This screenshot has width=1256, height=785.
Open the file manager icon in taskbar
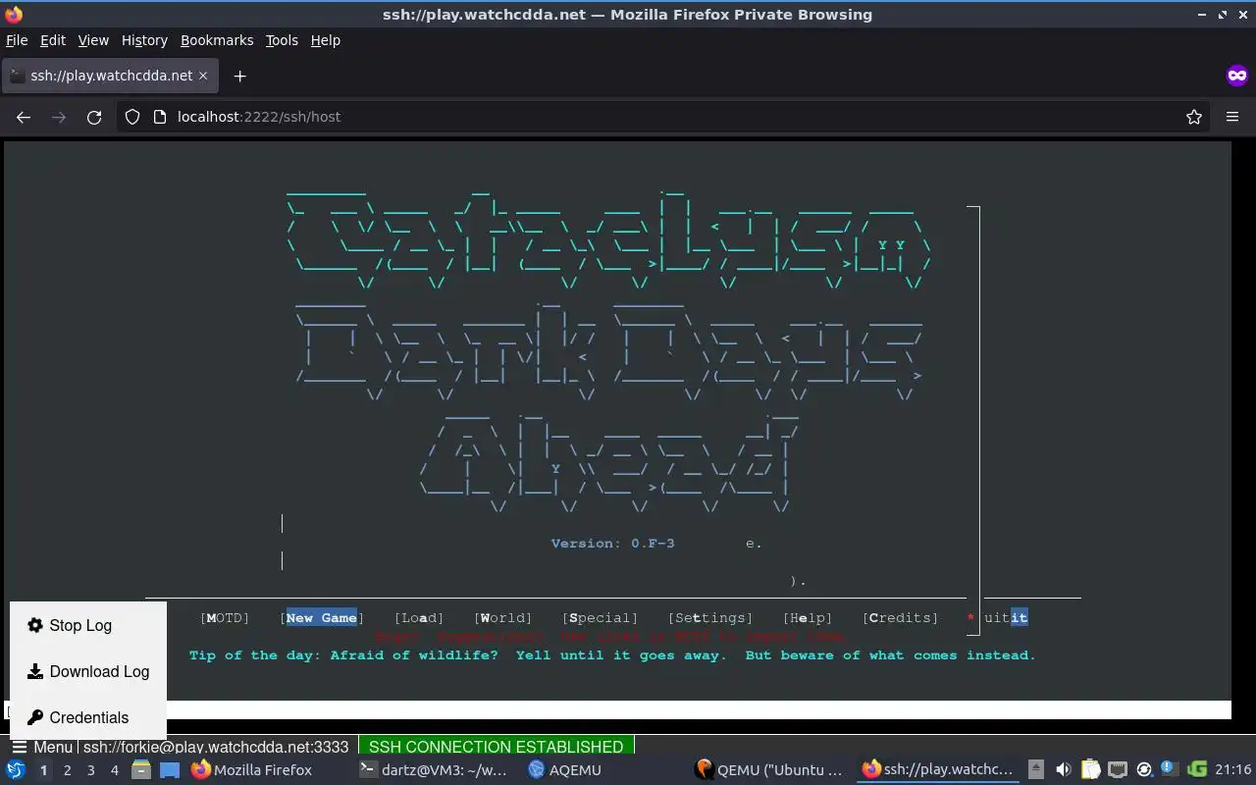[141, 769]
